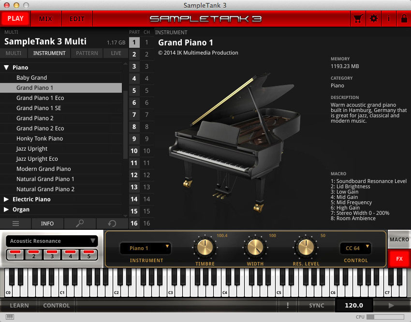Select part 12
The image size is (411, 322).
click(134, 175)
